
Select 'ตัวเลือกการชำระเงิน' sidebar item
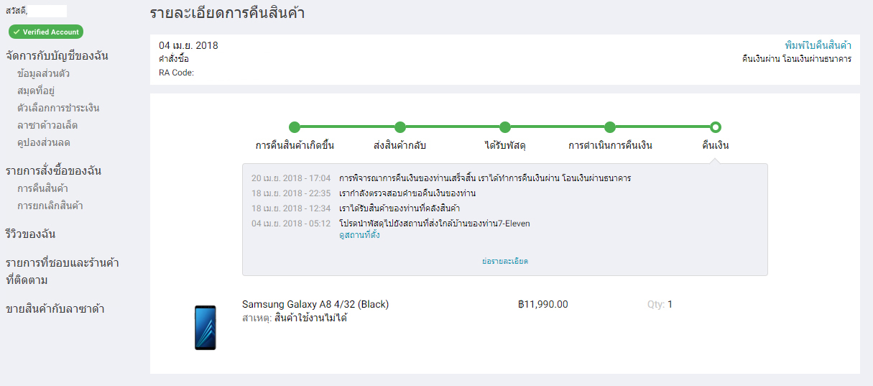[x=58, y=108]
